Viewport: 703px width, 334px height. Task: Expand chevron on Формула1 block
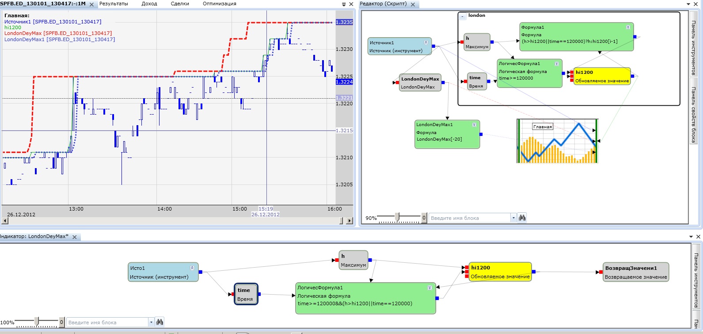628,27
